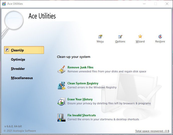
Task: Go to the Miscellaneous category
Action: 22,78
